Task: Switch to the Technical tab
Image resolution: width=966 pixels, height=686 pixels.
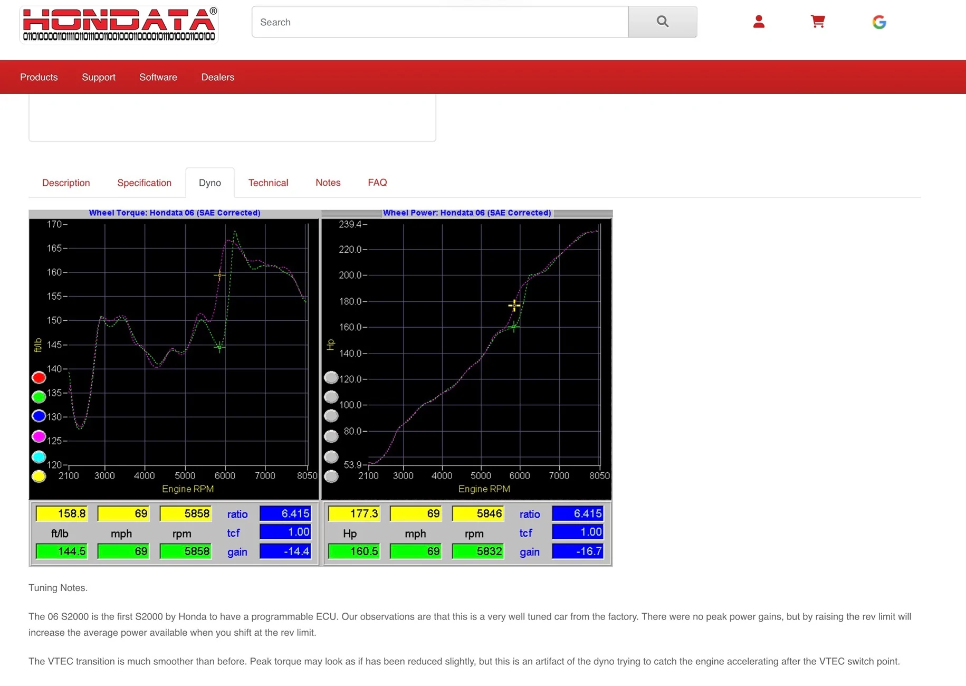Action: 269,183
